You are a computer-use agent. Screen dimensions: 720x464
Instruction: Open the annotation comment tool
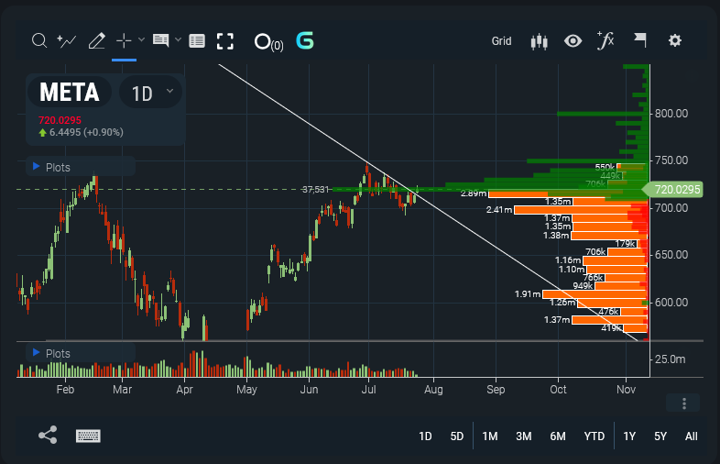[x=160, y=40]
